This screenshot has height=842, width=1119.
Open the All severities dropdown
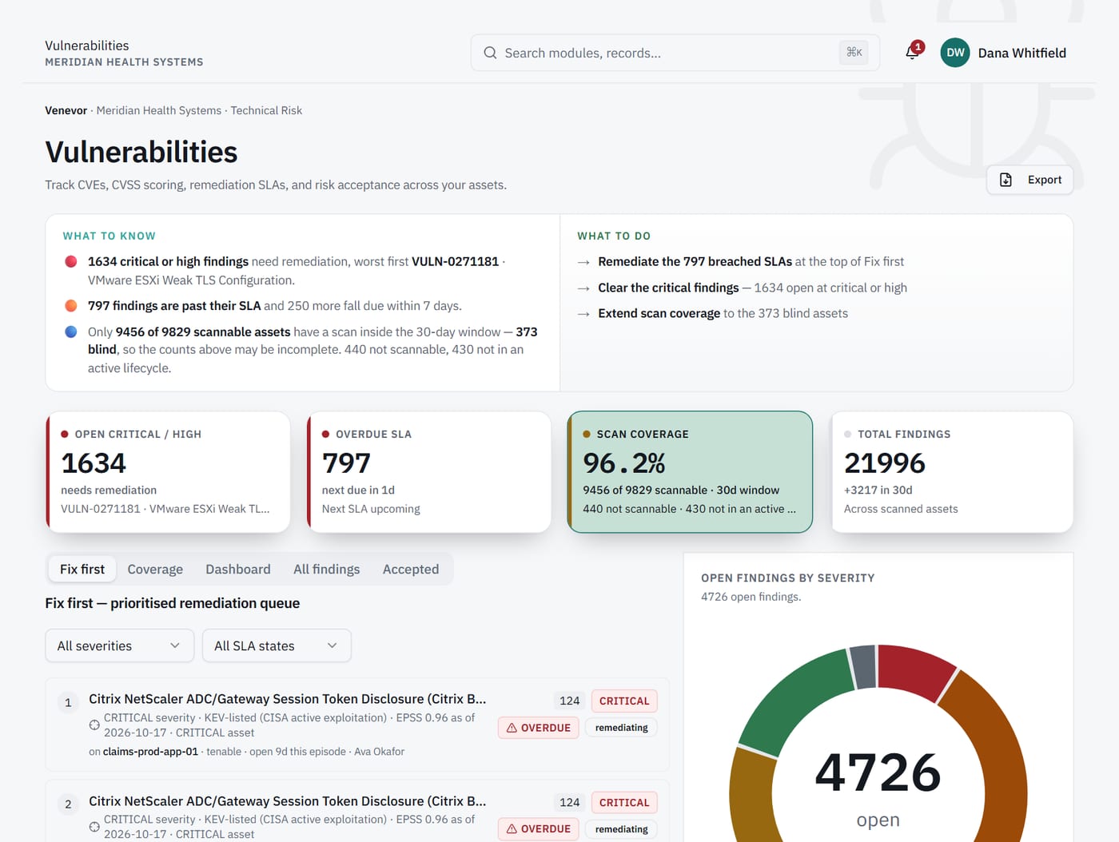point(120,645)
